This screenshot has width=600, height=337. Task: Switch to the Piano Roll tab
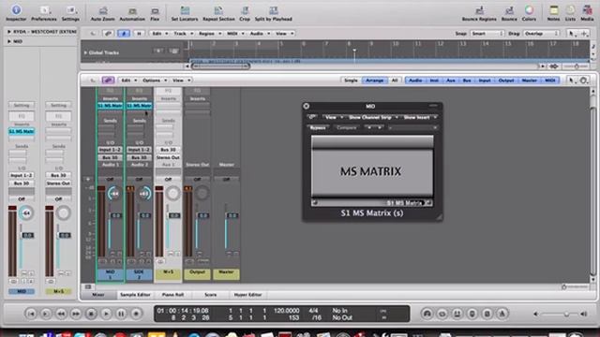click(172, 295)
